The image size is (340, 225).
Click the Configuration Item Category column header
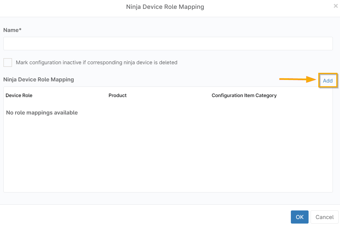click(244, 95)
